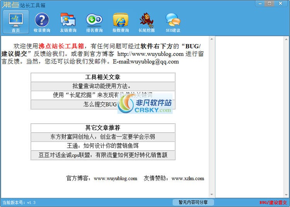Click the 暂无内容可分享 share button
290x207 pixels.
click(193, 202)
